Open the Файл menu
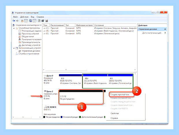Screen dimensions: 179x135 [15, 17]
